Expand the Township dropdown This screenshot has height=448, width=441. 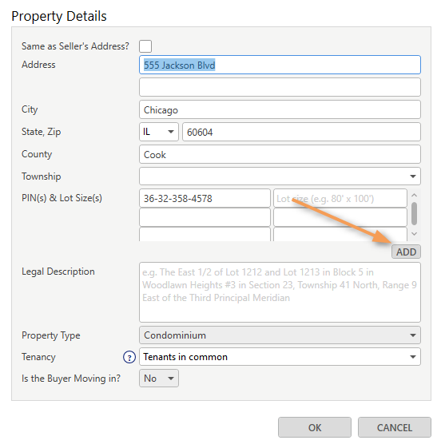(280, 176)
